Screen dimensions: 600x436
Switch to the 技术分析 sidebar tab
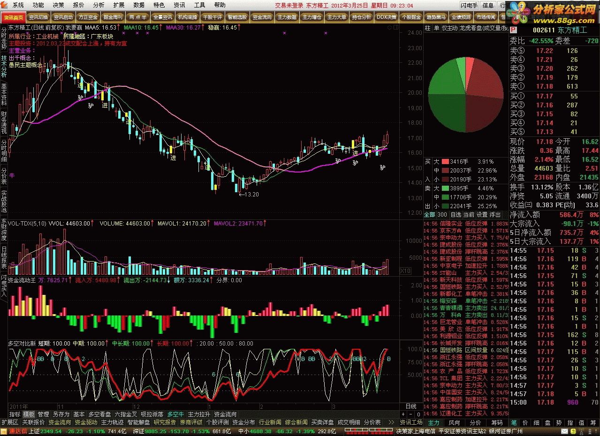click(4, 67)
